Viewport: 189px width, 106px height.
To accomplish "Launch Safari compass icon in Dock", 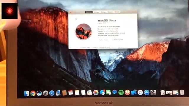I will tap(52, 93).
